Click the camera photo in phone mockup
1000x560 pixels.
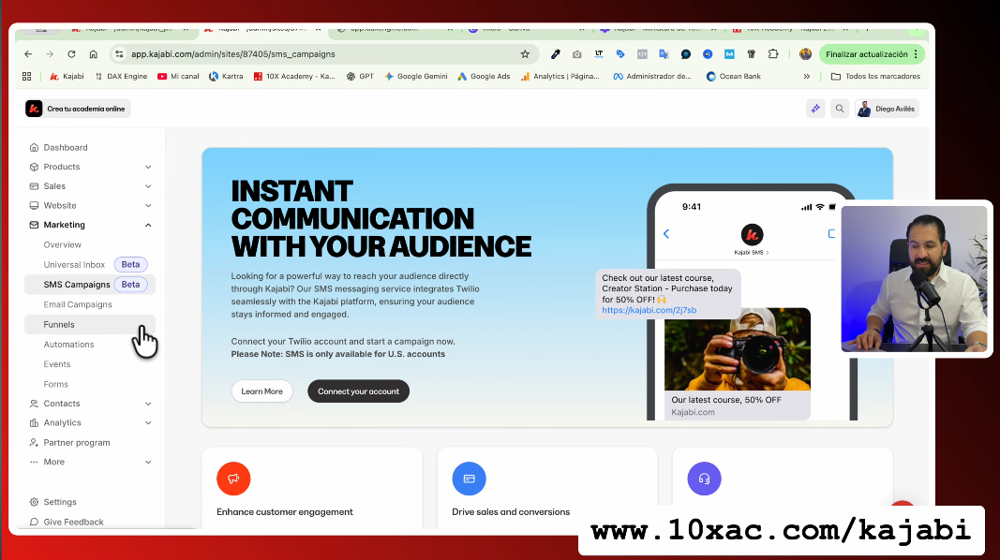point(738,349)
